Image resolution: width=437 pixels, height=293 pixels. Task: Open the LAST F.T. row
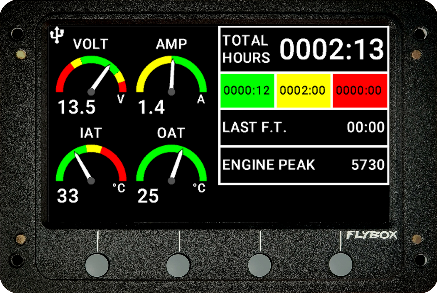click(x=303, y=127)
